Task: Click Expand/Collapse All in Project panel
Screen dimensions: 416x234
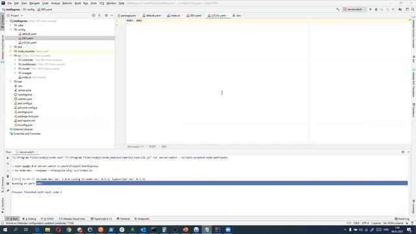Action: [x=99, y=16]
